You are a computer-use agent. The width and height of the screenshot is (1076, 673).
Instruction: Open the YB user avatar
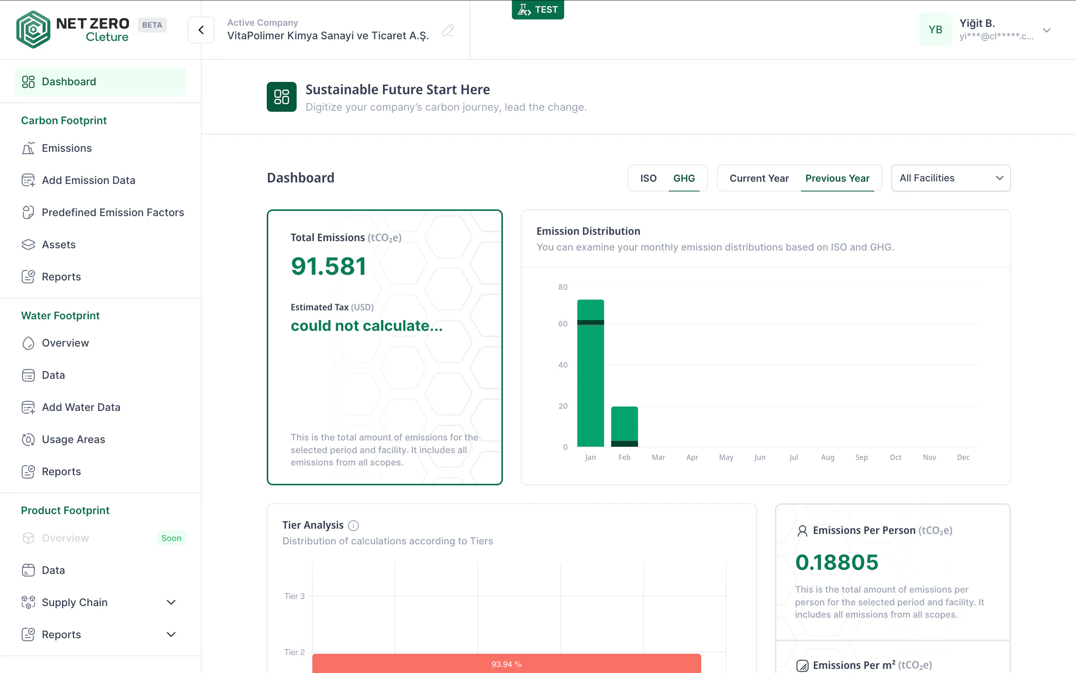point(936,30)
